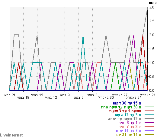The width and height of the screenshot is (157, 138).
Task: Select legend text 'מ 14 עד 31 יום'
Action: pos(129,134)
